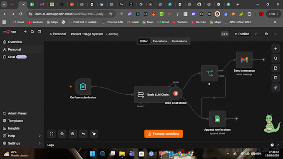Select the On form submission node
Viewport: 283px width, 159px height.
[83, 87]
